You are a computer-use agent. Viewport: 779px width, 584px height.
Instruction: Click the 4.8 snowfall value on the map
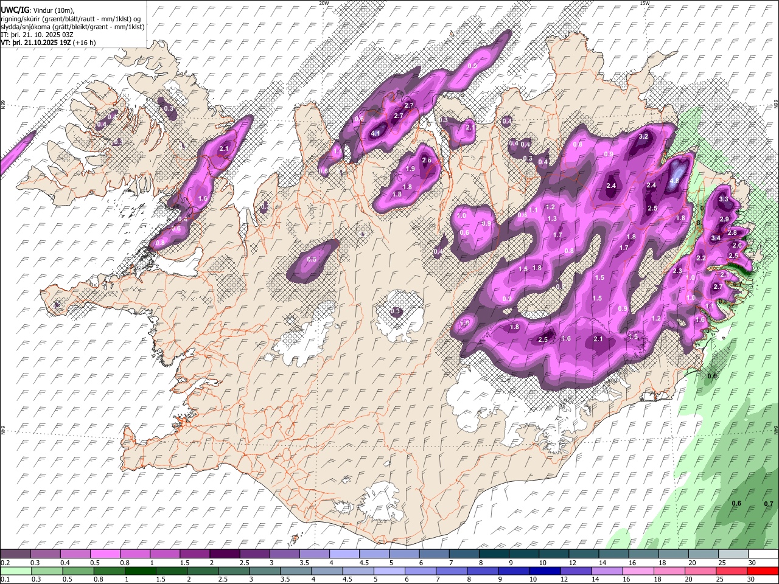coord(674,181)
